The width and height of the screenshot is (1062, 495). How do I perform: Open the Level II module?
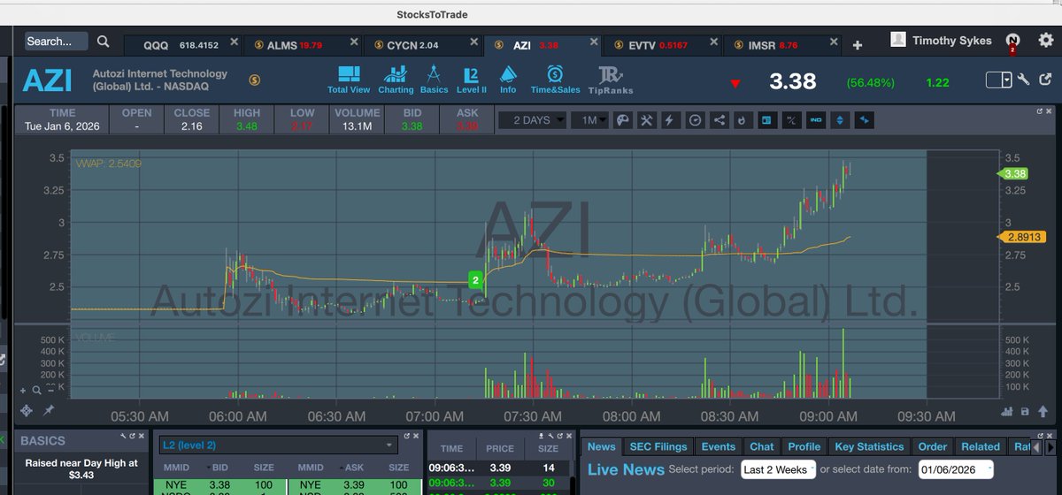472,80
